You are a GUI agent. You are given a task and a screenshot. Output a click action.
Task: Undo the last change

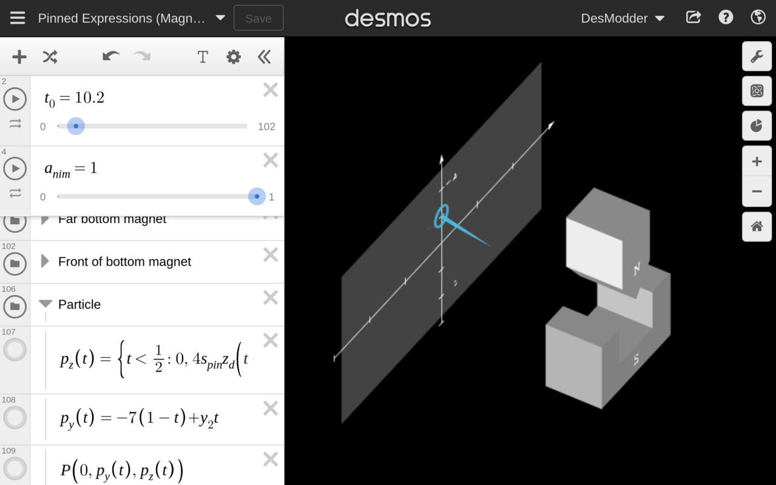click(110, 56)
